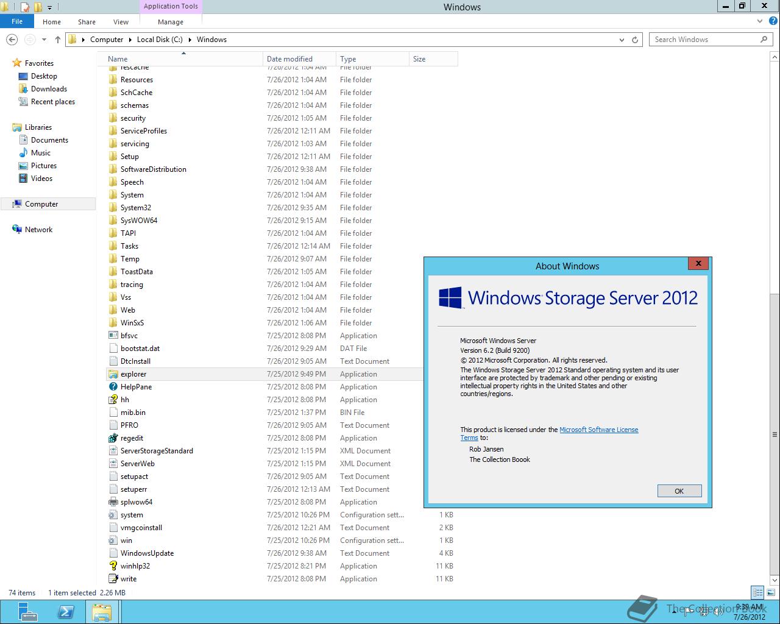This screenshot has height=624, width=780.
Task: Close the About Windows dialog
Action: click(698, 263)
